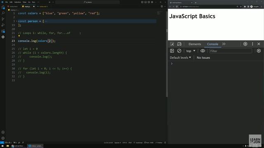Show more DevTools tabs chevron
This screenshot has width=264, height=148.
click(224, 44)
